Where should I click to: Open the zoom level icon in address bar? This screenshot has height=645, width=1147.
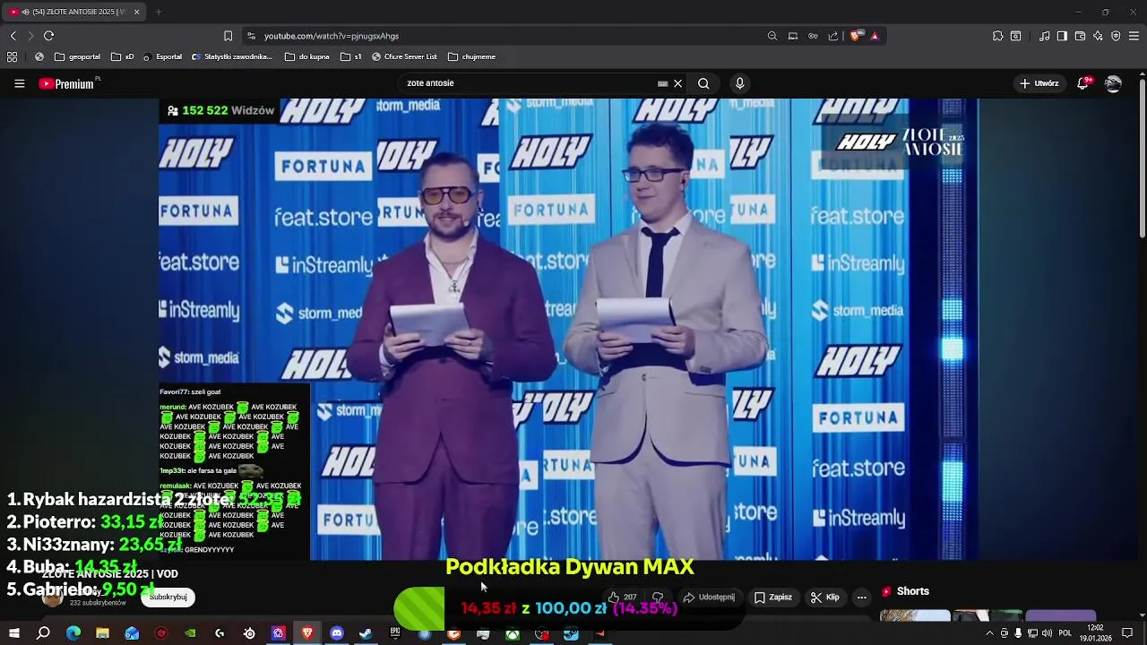coord(772,36)
